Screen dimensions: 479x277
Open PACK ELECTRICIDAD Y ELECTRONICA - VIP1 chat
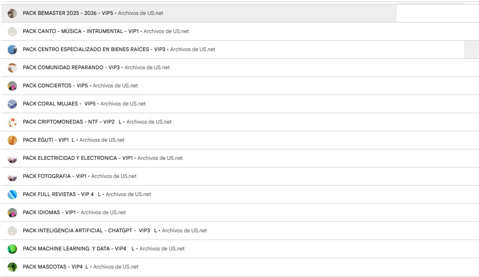(x=77, y=158)
